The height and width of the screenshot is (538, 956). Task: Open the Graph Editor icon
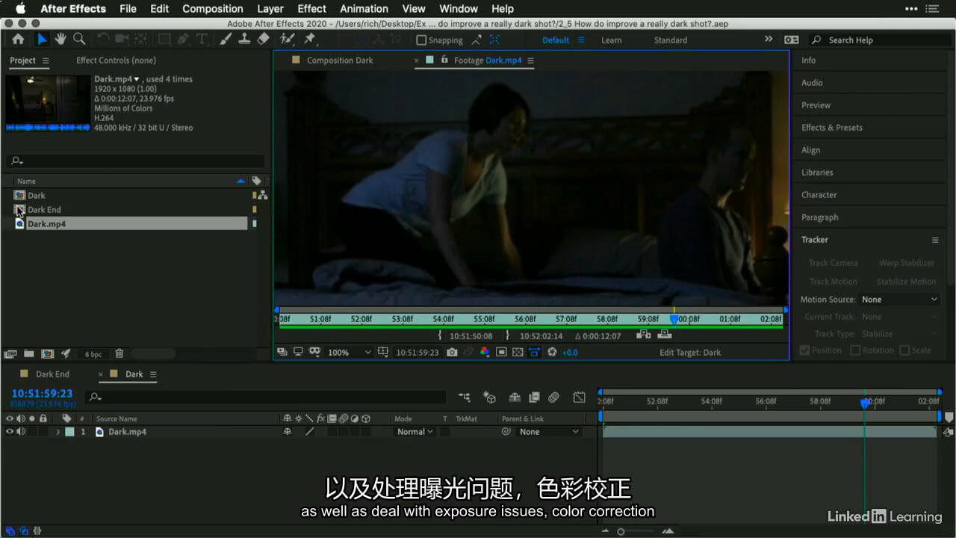click(580, 398)
